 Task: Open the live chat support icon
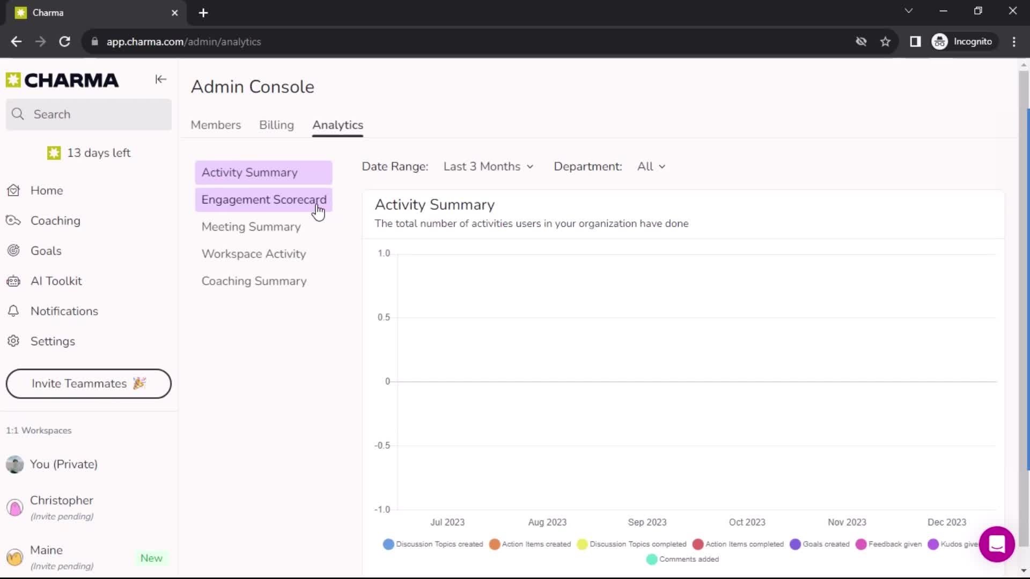pyautogui.click(x=996, y=543)
